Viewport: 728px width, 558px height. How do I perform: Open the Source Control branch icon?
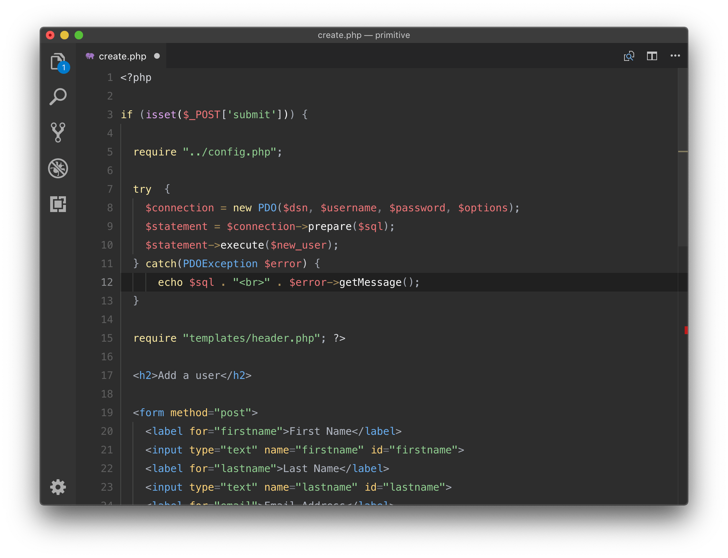(x=58, y=133)
